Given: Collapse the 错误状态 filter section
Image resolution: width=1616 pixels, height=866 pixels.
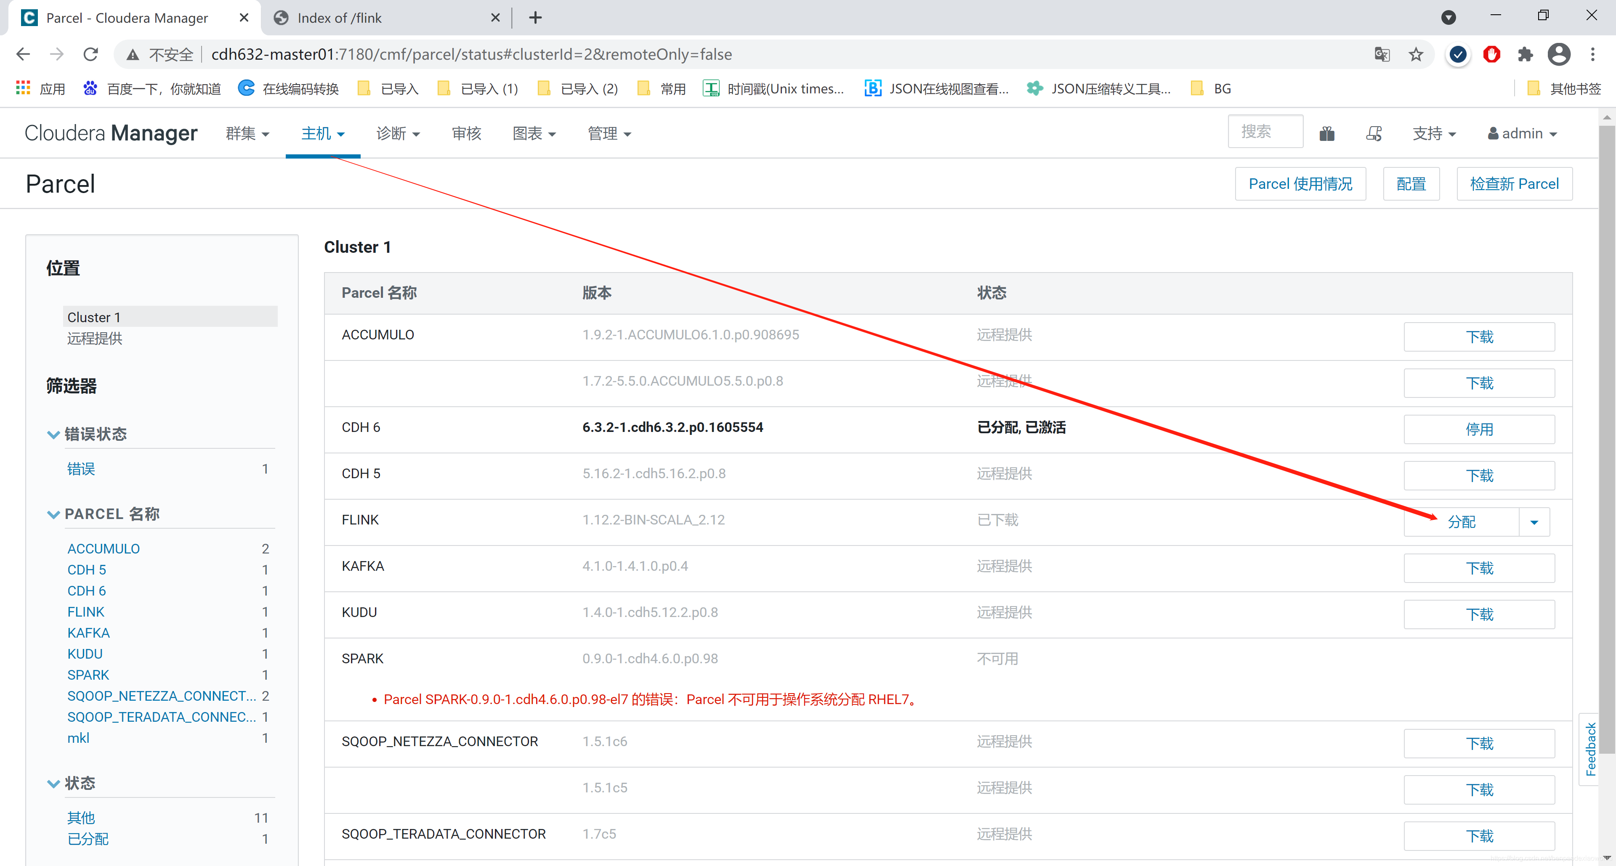Looking at the screenshot, I should coord(54,434).
